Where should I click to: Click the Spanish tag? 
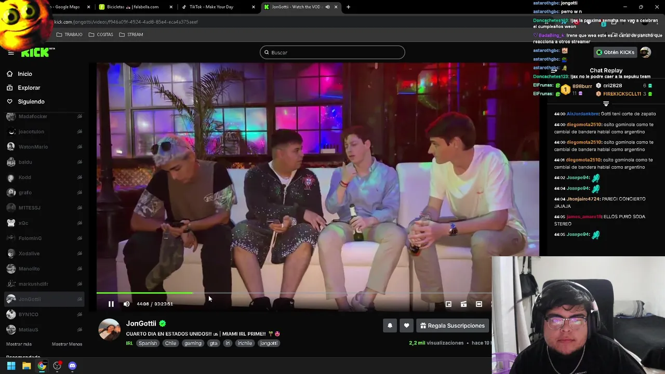[x=148, y=343]
